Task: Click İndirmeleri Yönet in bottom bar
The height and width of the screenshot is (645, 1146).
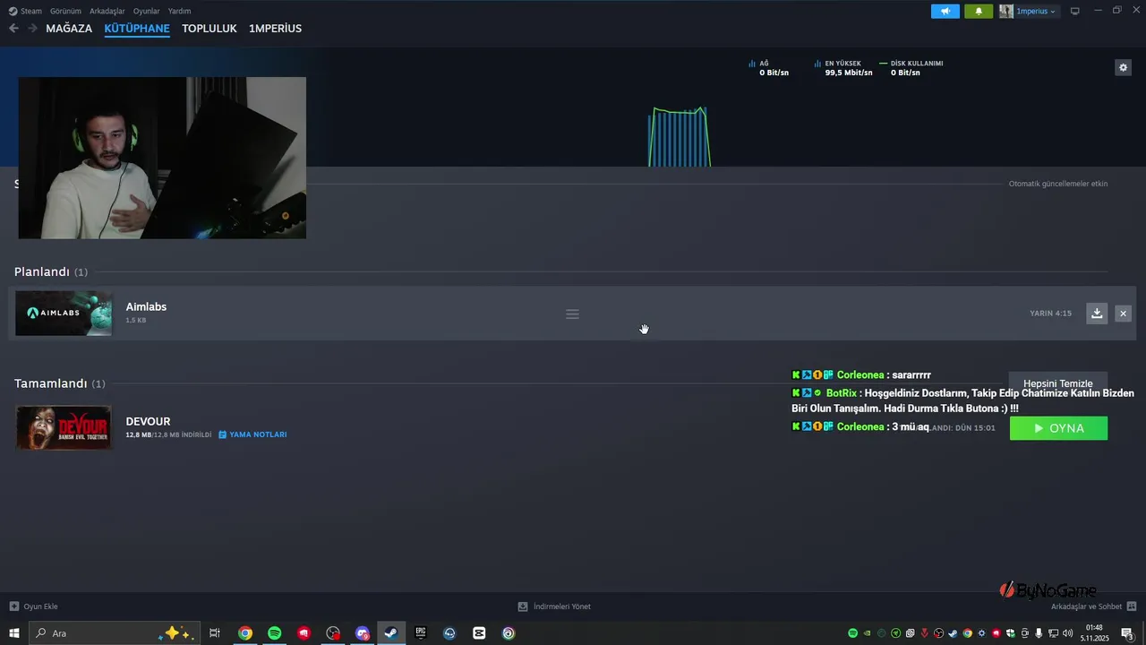Action: click(554, 606)
